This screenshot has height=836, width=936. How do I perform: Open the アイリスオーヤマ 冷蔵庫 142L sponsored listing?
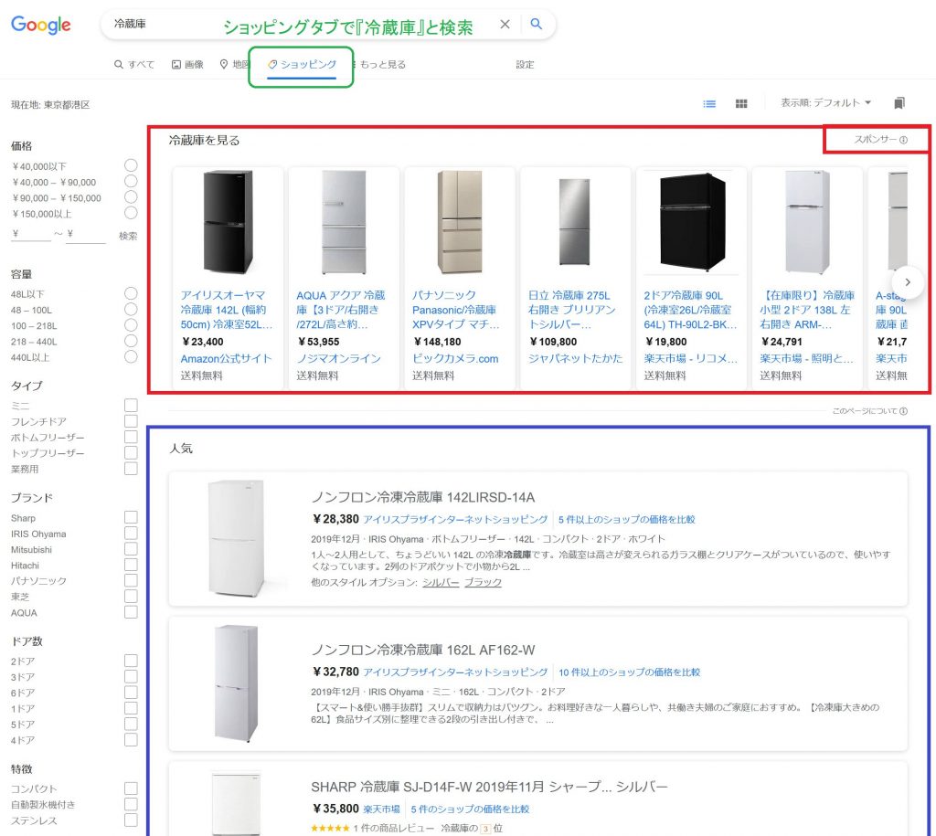(x=228, y=310)
